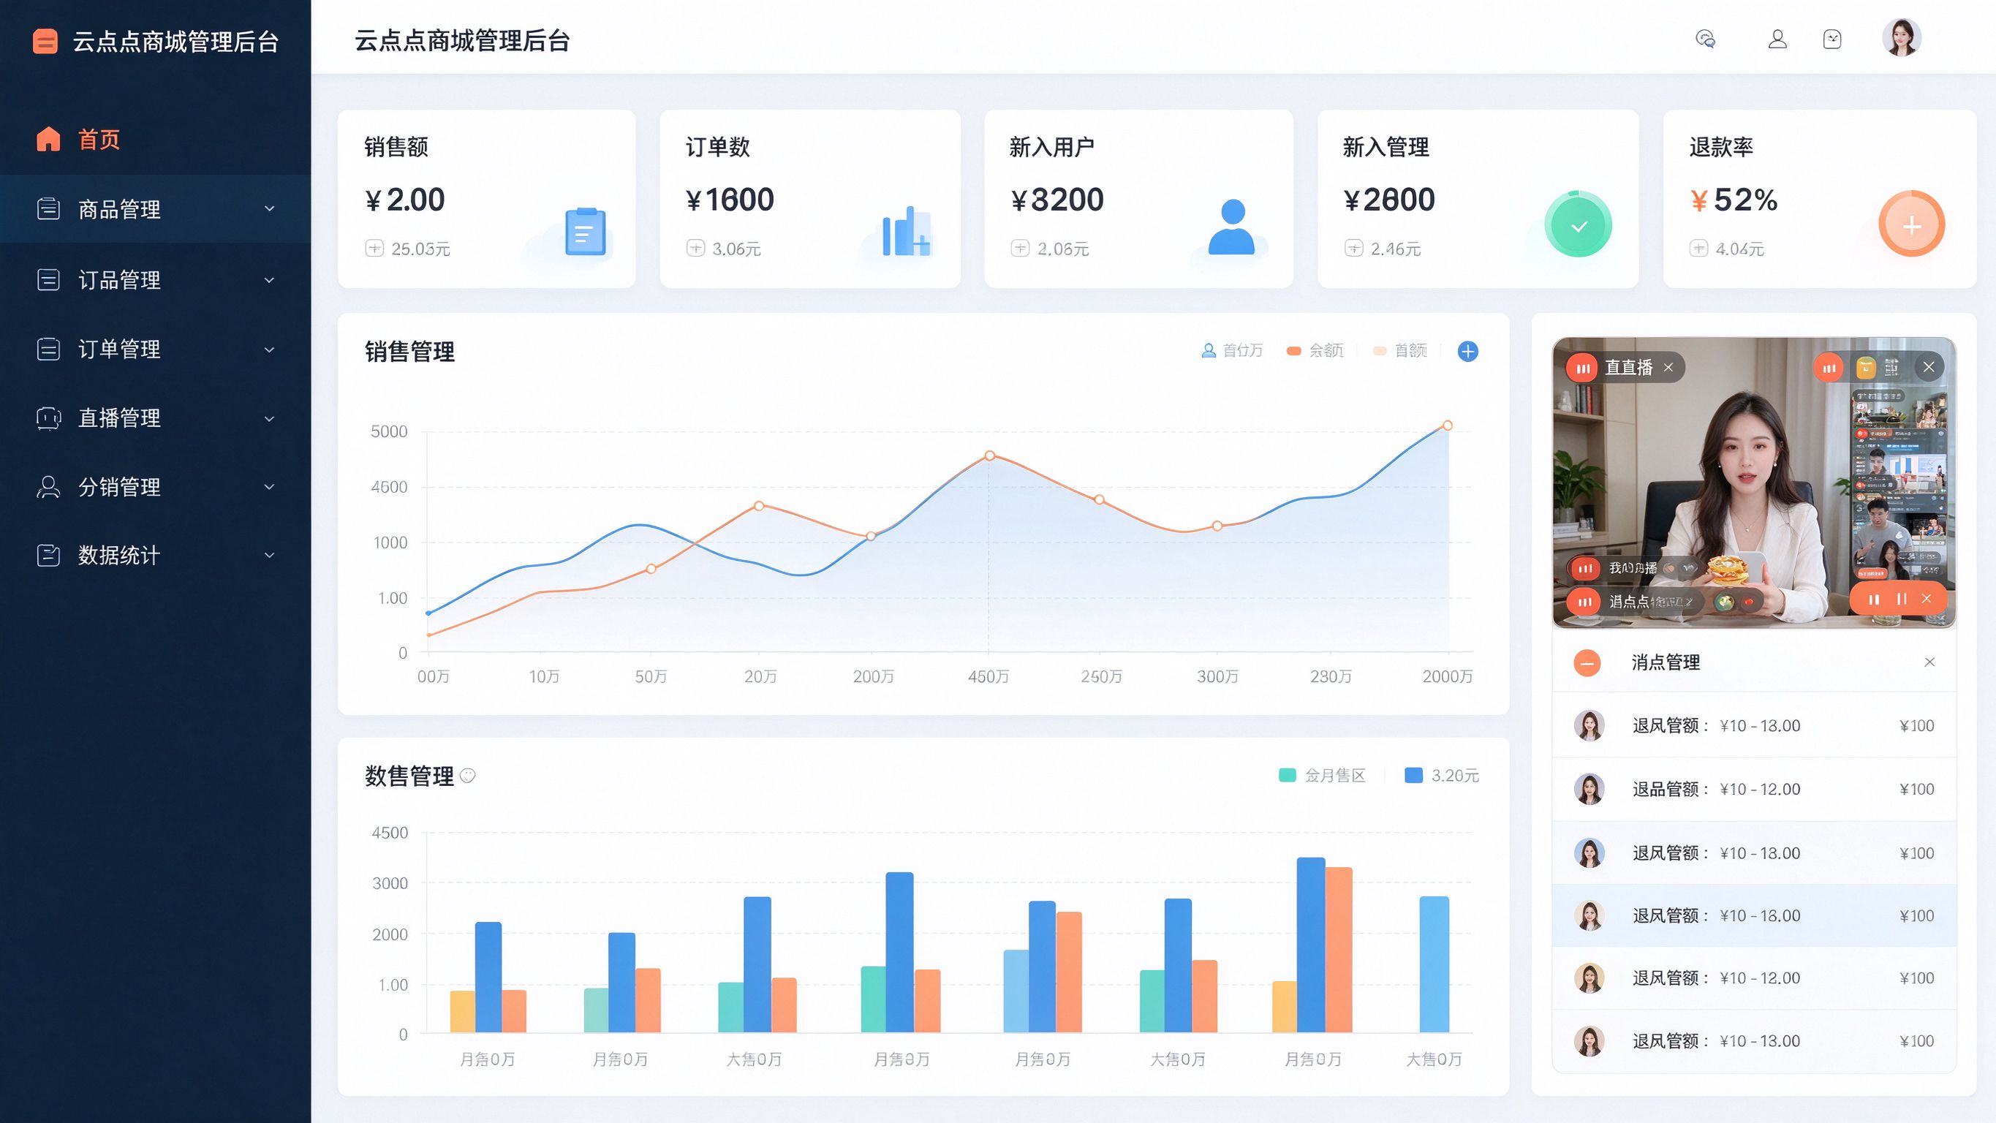Expand 订单管理 chevron arrow
The width and height of the screenshot is (1996, 1123).
tap(270, 349)
